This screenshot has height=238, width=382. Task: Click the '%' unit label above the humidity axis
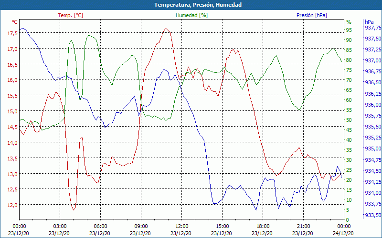click(x=349, y=22)
